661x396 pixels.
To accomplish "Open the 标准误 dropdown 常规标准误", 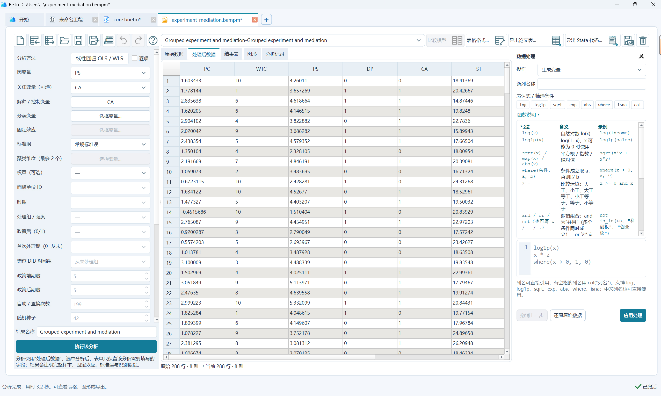I will pyautogui.click(x=111, y=144).
